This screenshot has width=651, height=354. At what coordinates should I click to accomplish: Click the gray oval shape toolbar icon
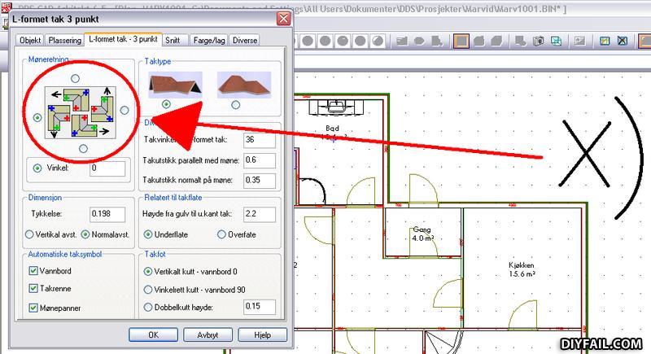coord(419,41)
